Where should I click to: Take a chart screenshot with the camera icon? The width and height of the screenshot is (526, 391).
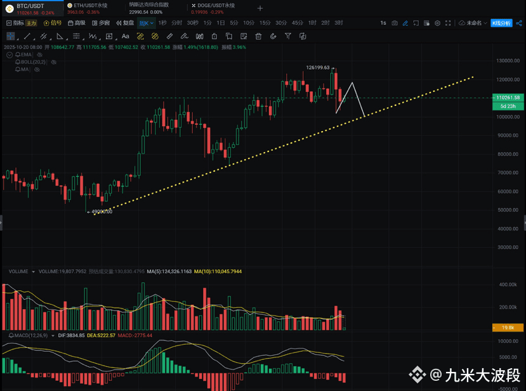395,23
